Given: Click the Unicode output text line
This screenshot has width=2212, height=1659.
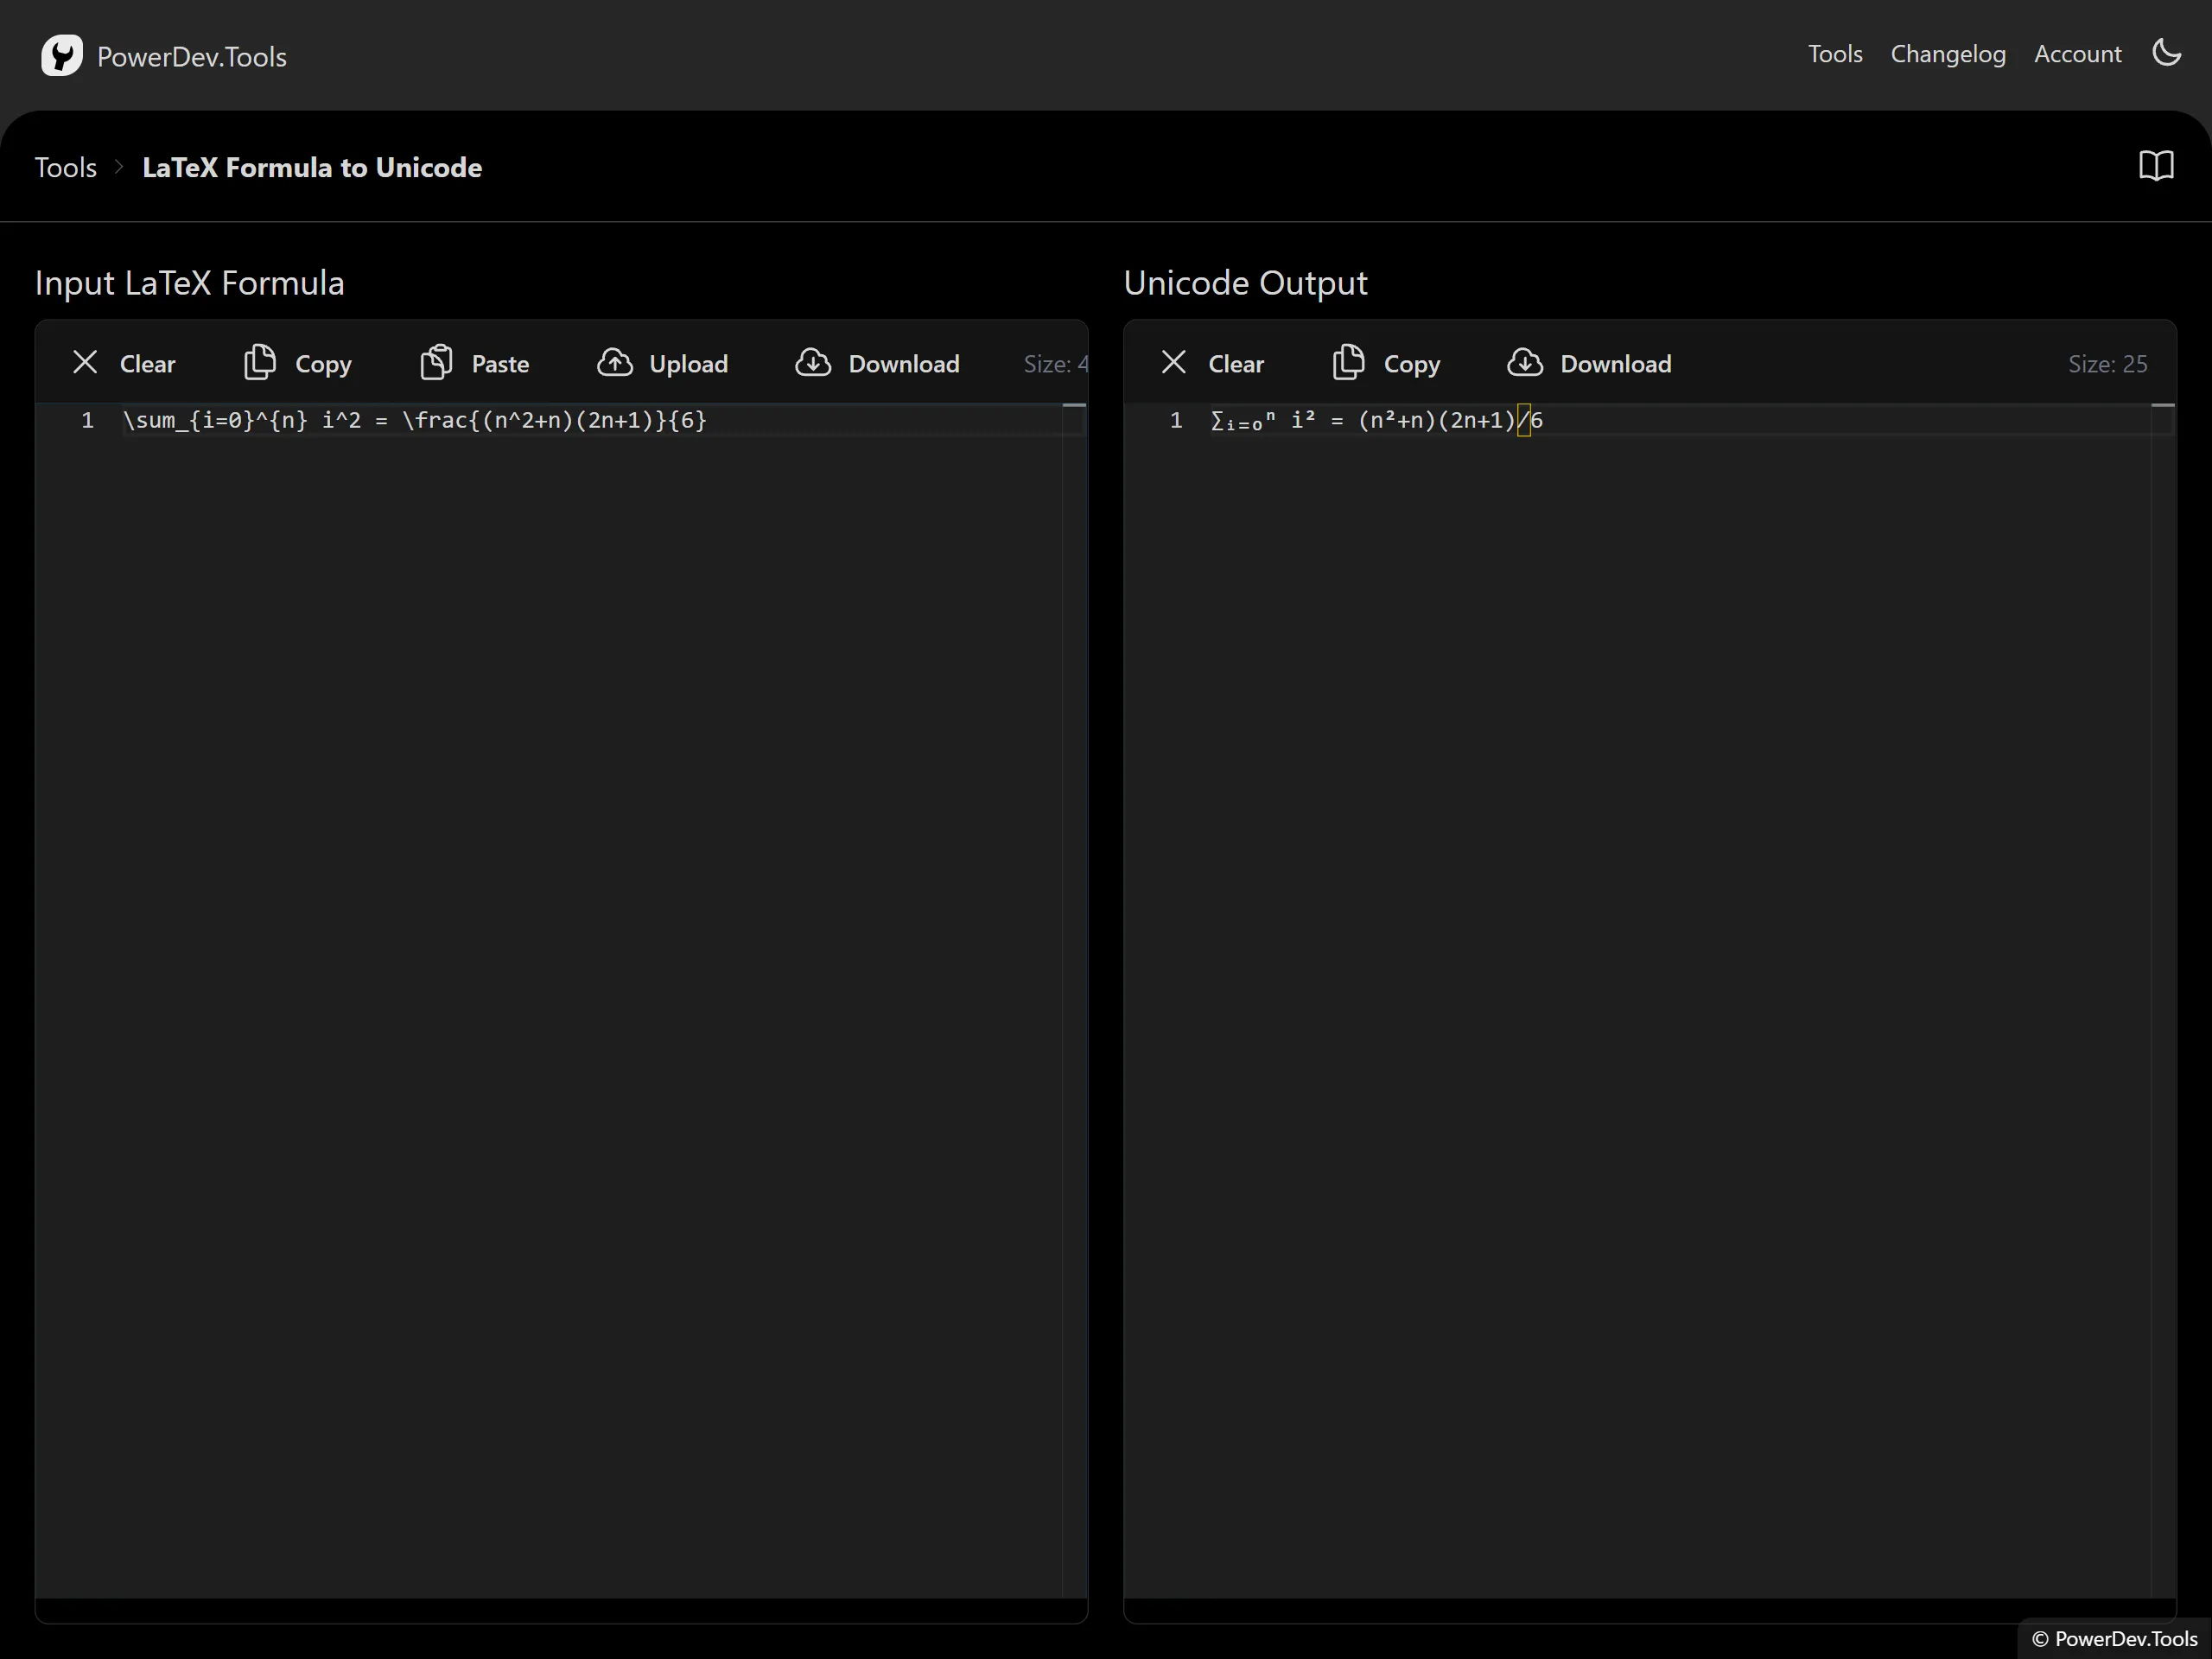Looking at the screenshot, I should [x=1376, y=421].
